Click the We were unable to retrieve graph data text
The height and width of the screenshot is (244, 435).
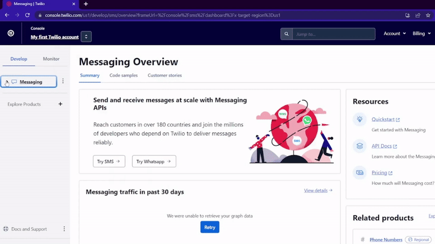click(x=210, y=216)
